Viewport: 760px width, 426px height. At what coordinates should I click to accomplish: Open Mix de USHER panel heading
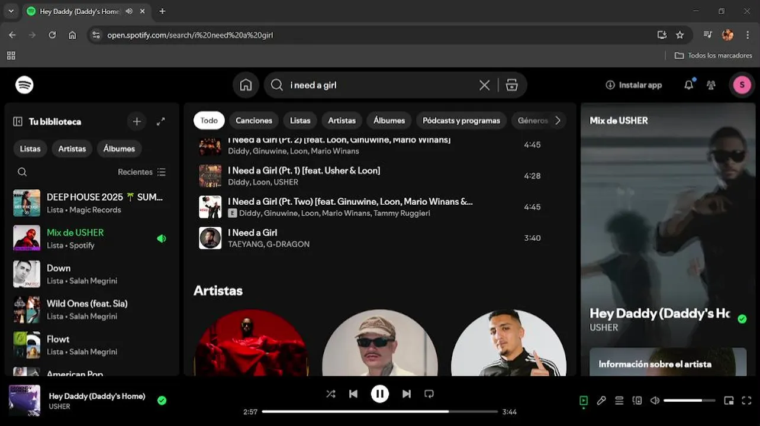(619, 121)
